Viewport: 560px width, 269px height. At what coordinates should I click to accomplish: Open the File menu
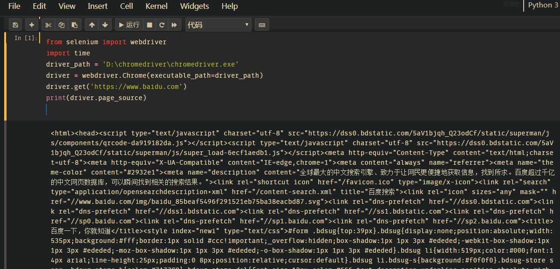point(14,6)
